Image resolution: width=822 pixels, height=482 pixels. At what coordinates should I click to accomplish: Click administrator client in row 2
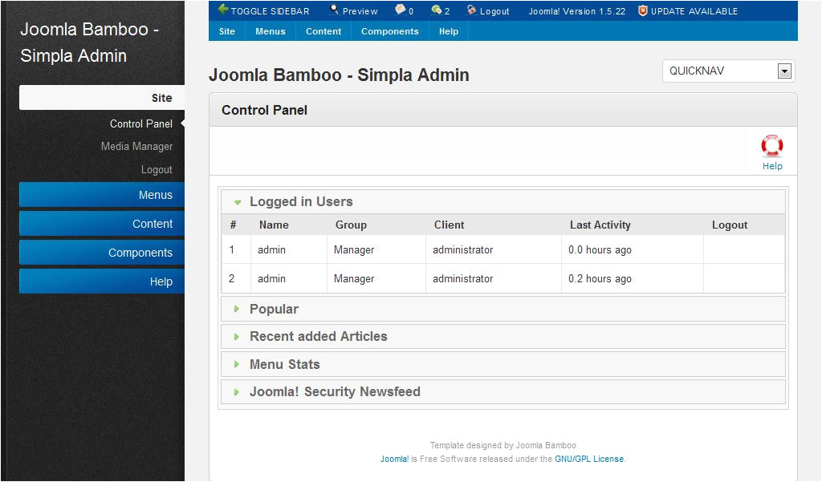[463, 279]
